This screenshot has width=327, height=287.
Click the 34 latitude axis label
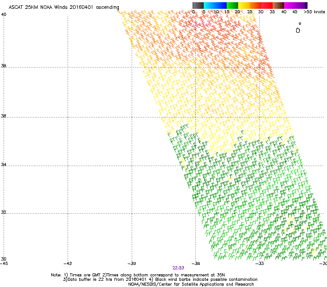tap(4, 165)
